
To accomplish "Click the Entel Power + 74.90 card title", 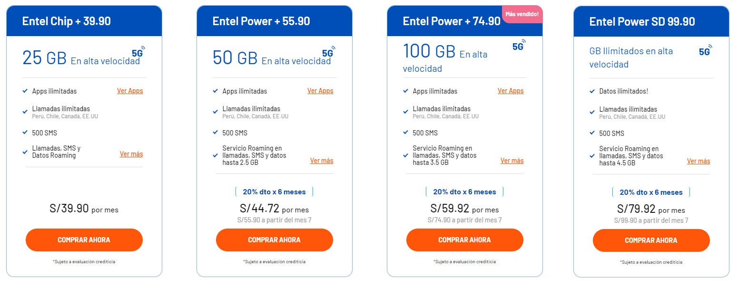I will pyautogui.click(x=451, y=21).
